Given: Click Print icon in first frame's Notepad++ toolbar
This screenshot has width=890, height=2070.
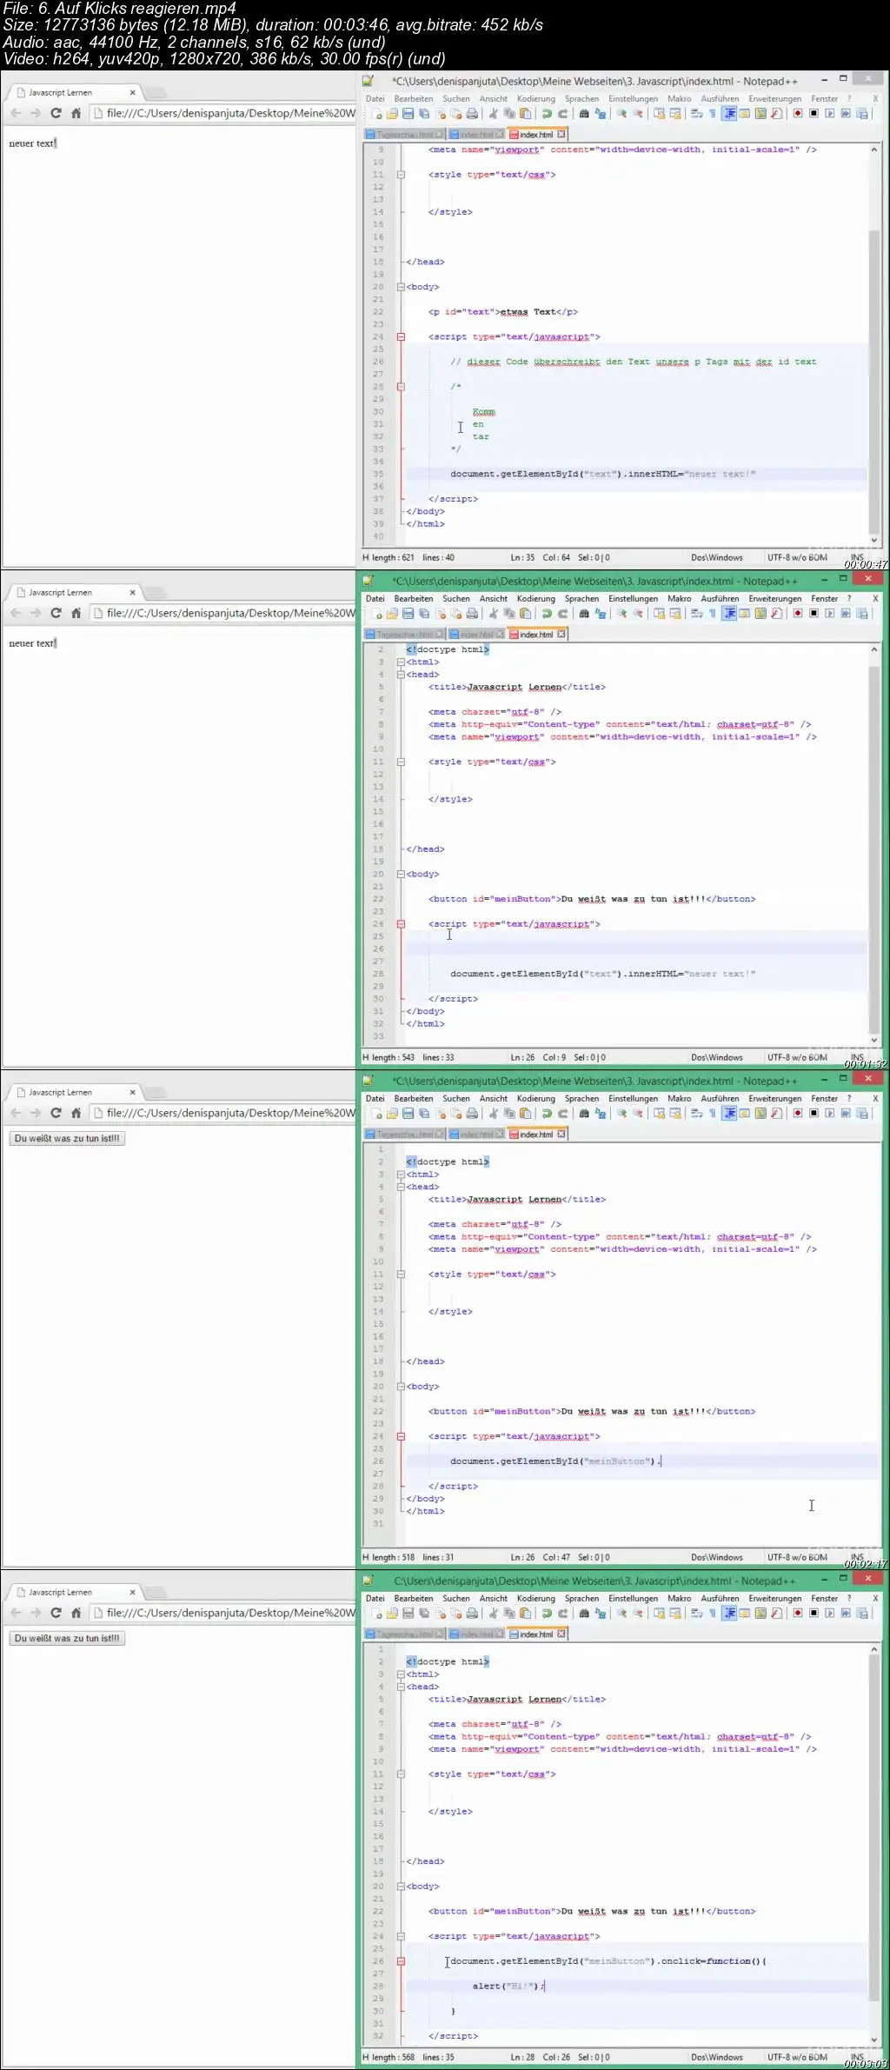Looking at the screenshot, I should point(472,114).
